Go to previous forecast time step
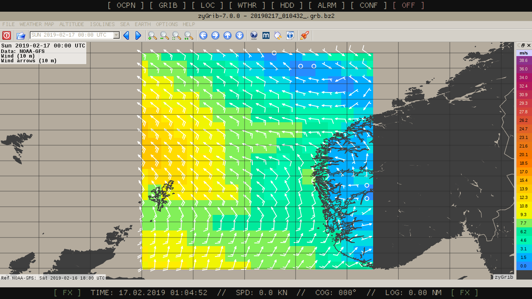 [126, 35]
